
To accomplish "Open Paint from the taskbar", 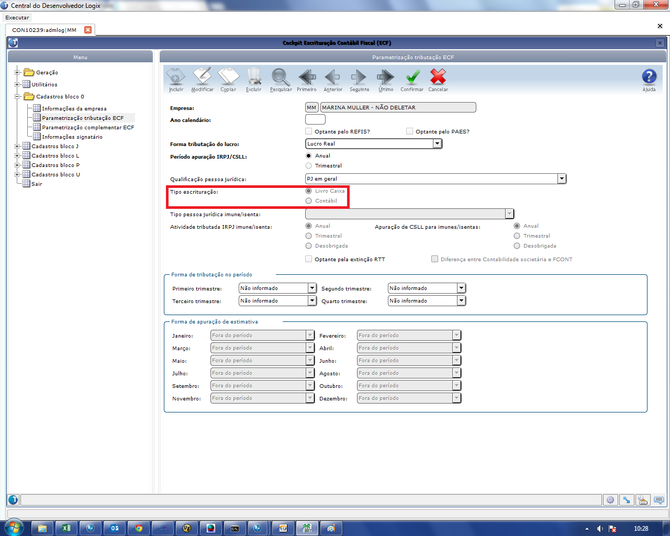I will click(331, 528).
